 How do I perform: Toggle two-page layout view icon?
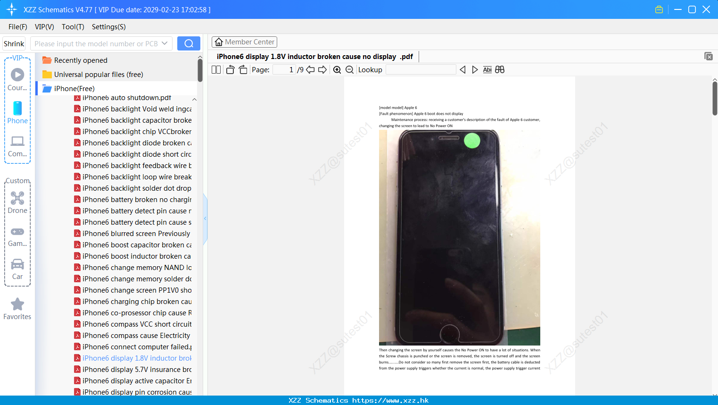[216, 69]
